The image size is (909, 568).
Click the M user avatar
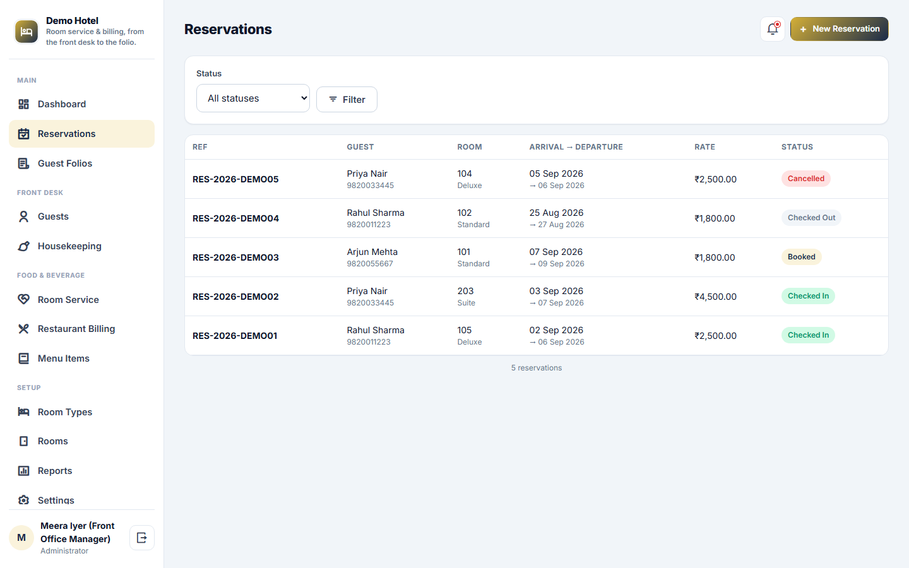click(21, 538)
